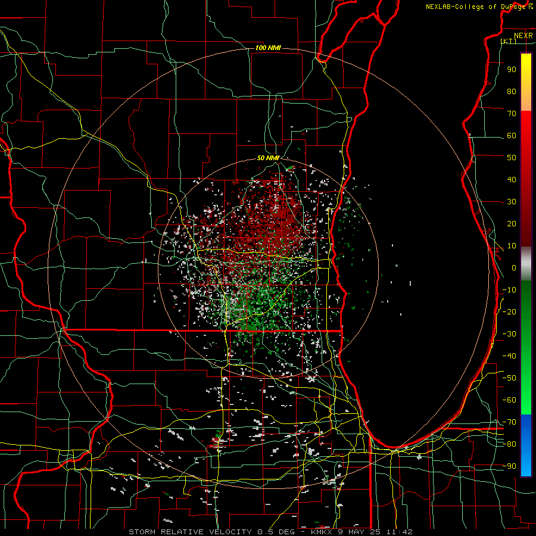Image resolution: width=536 pixels, height=536 pixels.
Task: Click the "-90" scale value
Action: (x=509, y=466)
